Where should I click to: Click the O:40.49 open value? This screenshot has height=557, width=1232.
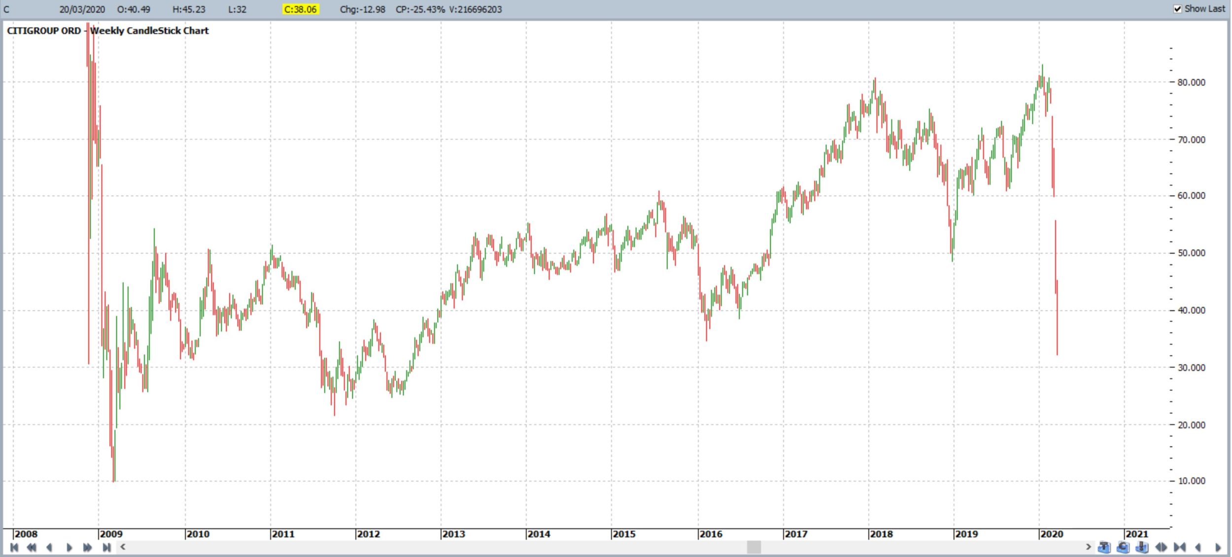click(134, 9)
